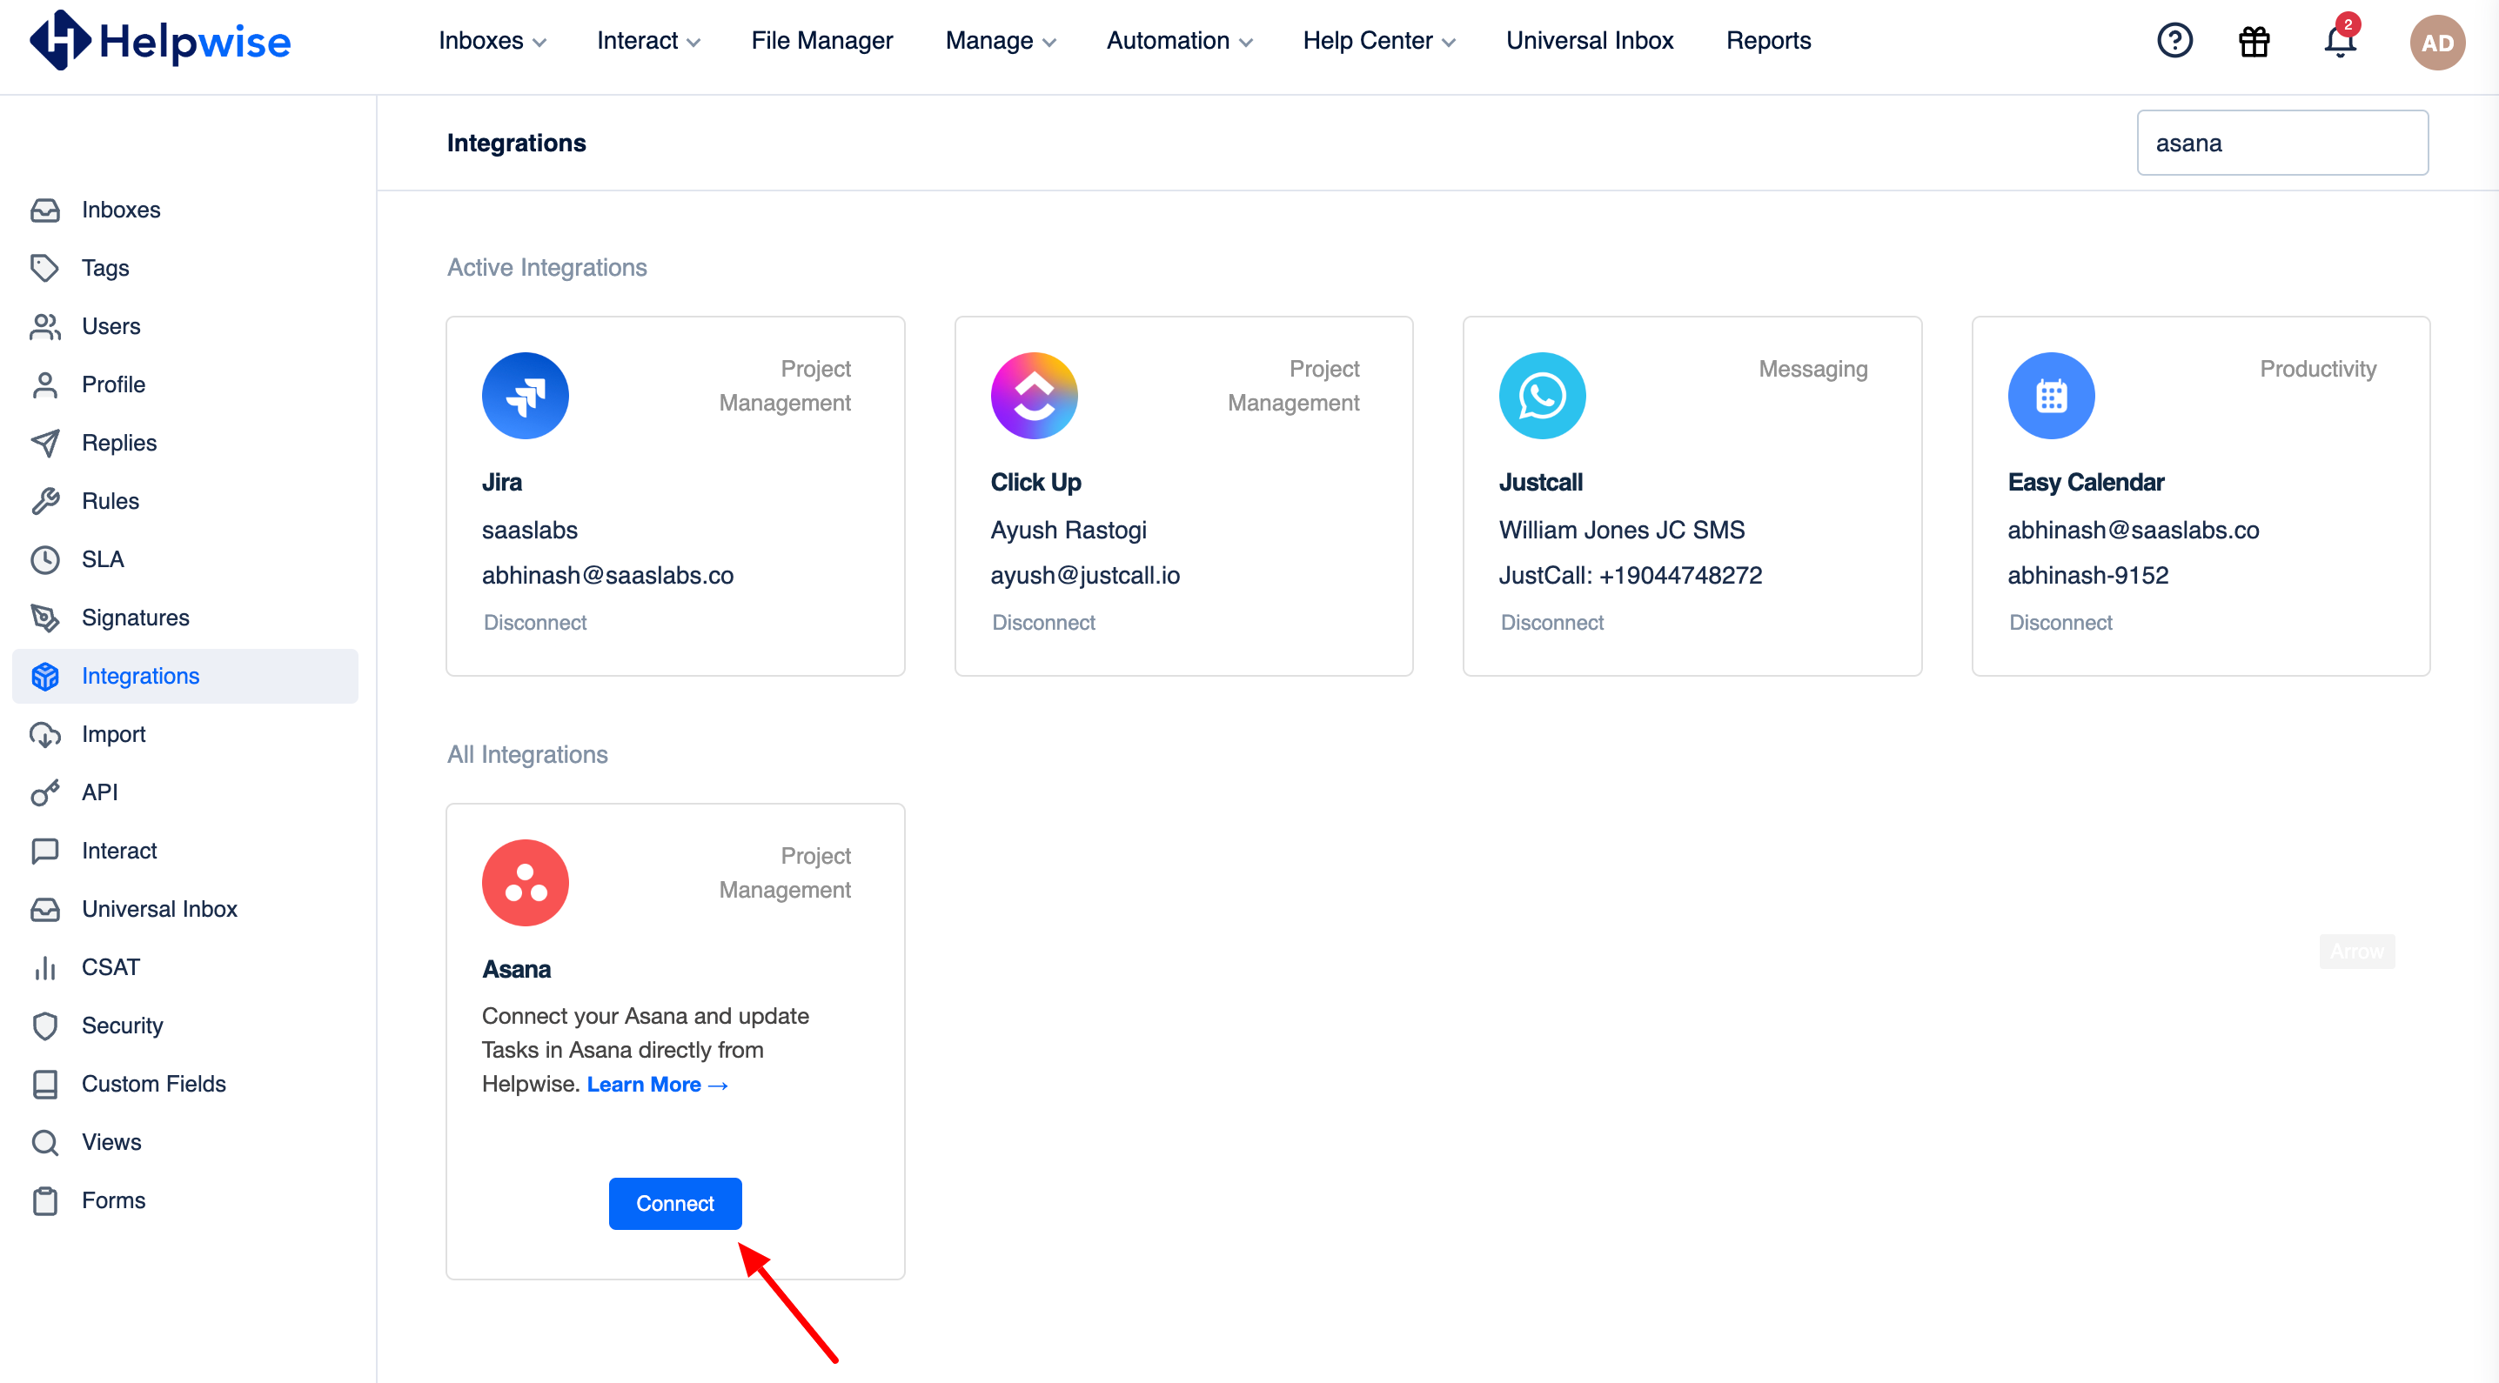Viewport: 2499px width, 1383px height.
Task: Open Reports in the top navigation
Action: (1767, 41)
